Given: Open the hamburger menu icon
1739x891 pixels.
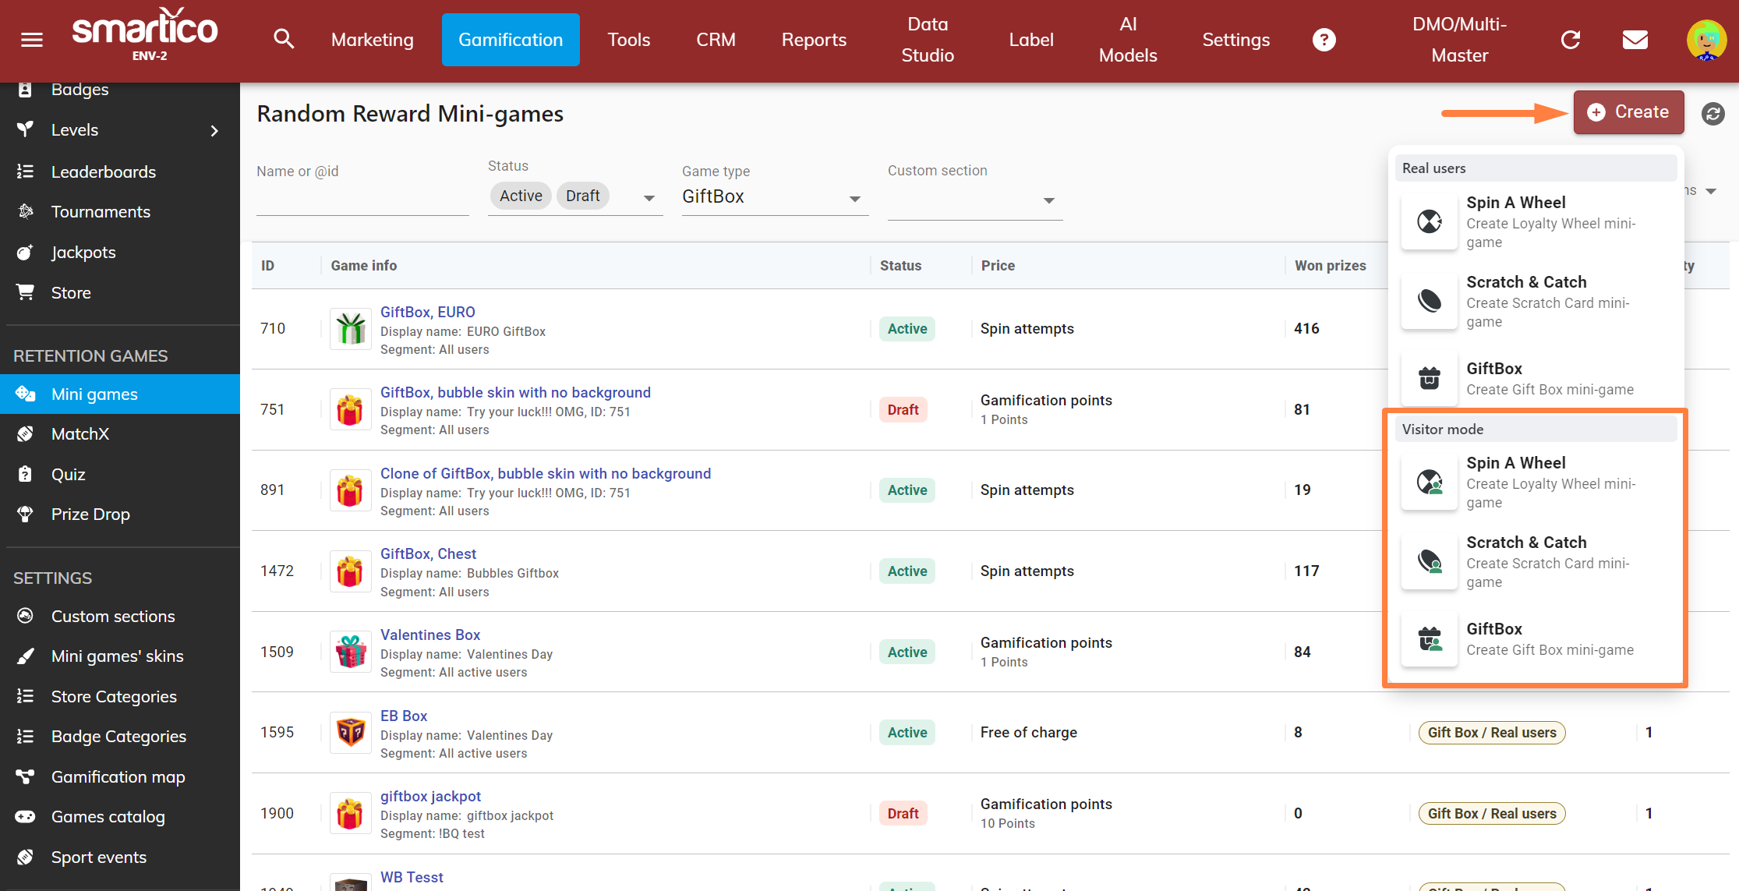Looking at the screenshot, I should (x=32, y=40).
